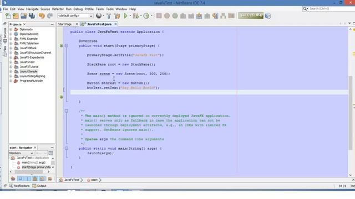355x199 pixels.
Task: Collapse the start method code fold
Action: click(67, 45)
